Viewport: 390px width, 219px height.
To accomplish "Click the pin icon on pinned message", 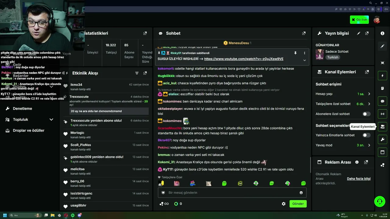I will click(x=295, y=53).
